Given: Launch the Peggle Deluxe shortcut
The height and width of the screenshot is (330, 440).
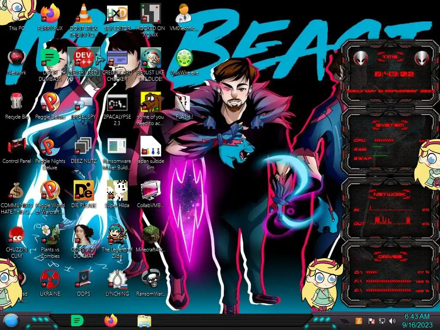Looking at the screenshot, I should (x=50, y=106).
